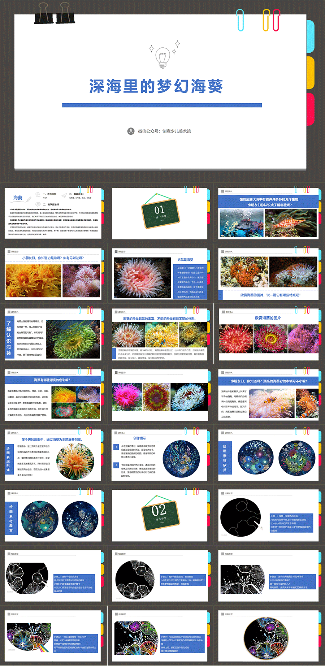The image size is (325, 667).
Task: Select the yellow side tab on main slide
Action: [x=310, y=72]
